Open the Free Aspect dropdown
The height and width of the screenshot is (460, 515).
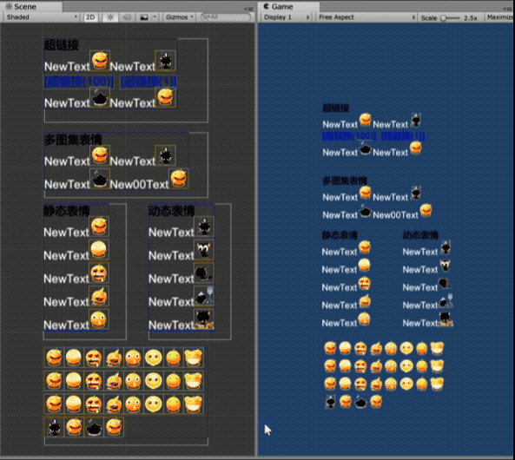pos(366,17)
